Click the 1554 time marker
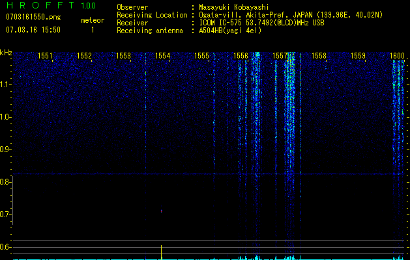 pyautogui.click(x=163, y=55)
